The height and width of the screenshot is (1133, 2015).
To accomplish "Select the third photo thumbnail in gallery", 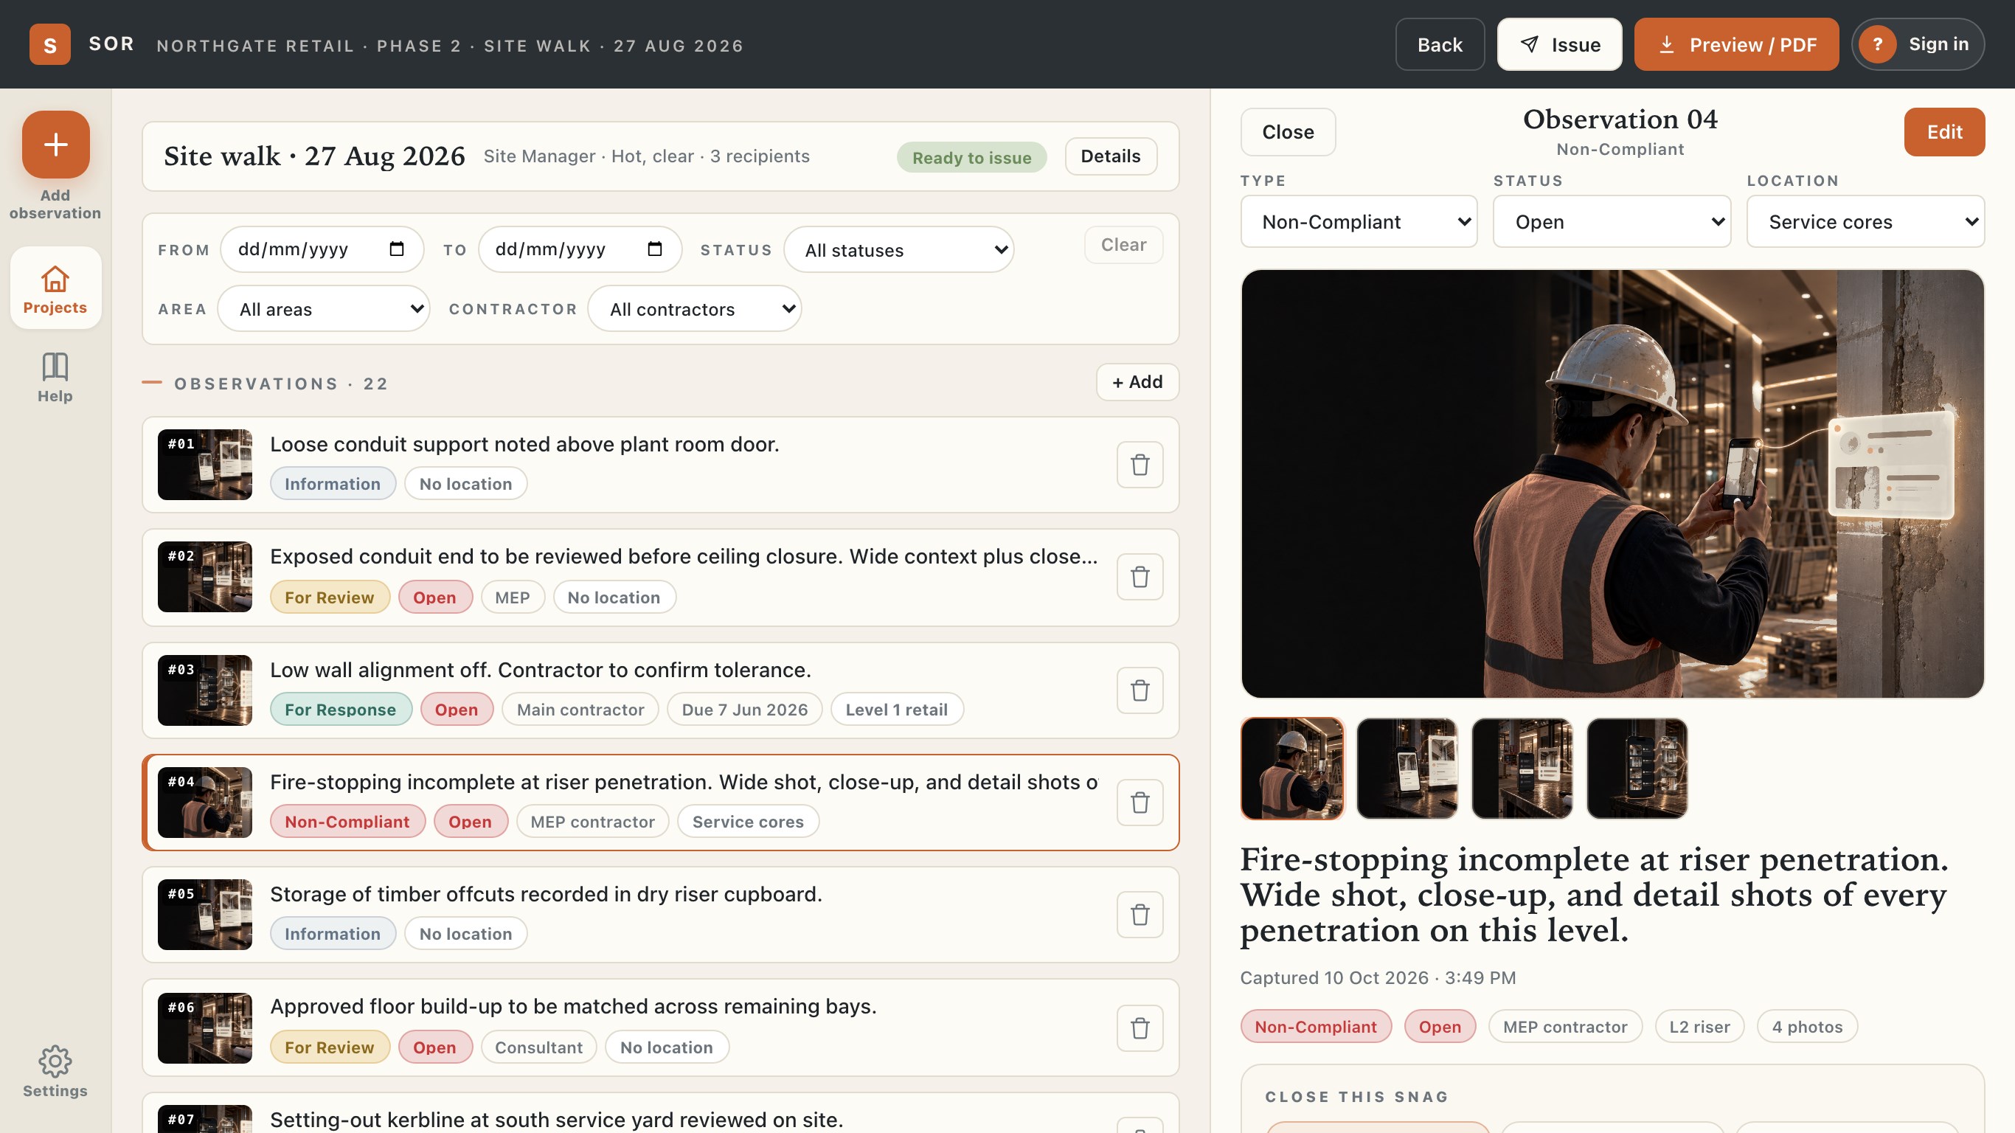I will point(1522,769).
